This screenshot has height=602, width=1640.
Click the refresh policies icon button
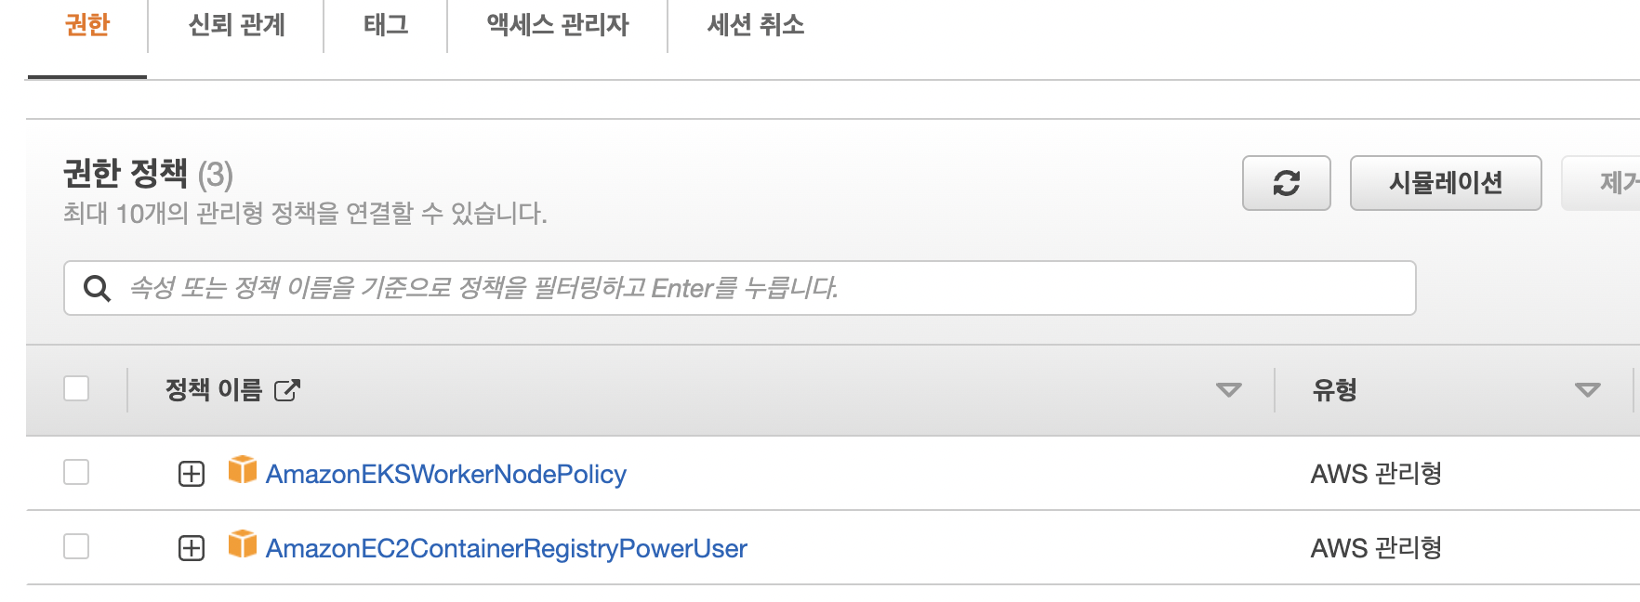click(1286, 183)
